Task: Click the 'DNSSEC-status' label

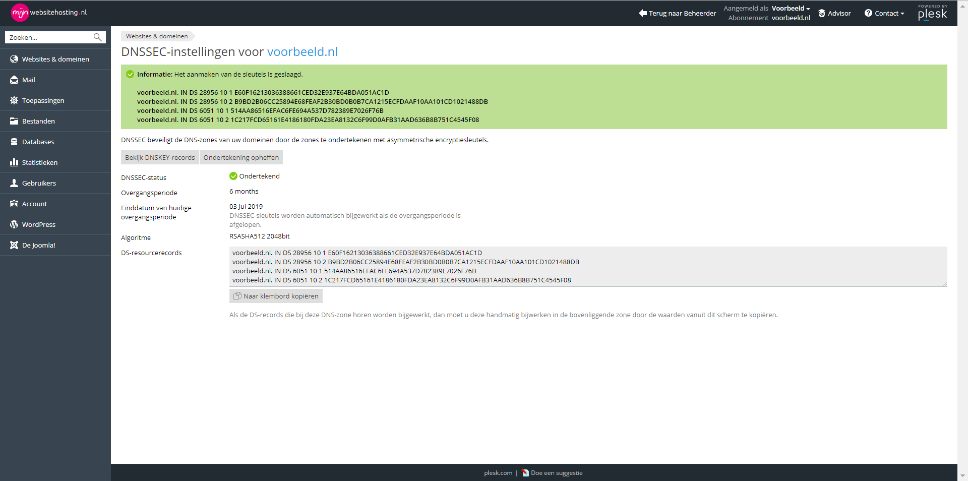Action: [144, 177]
